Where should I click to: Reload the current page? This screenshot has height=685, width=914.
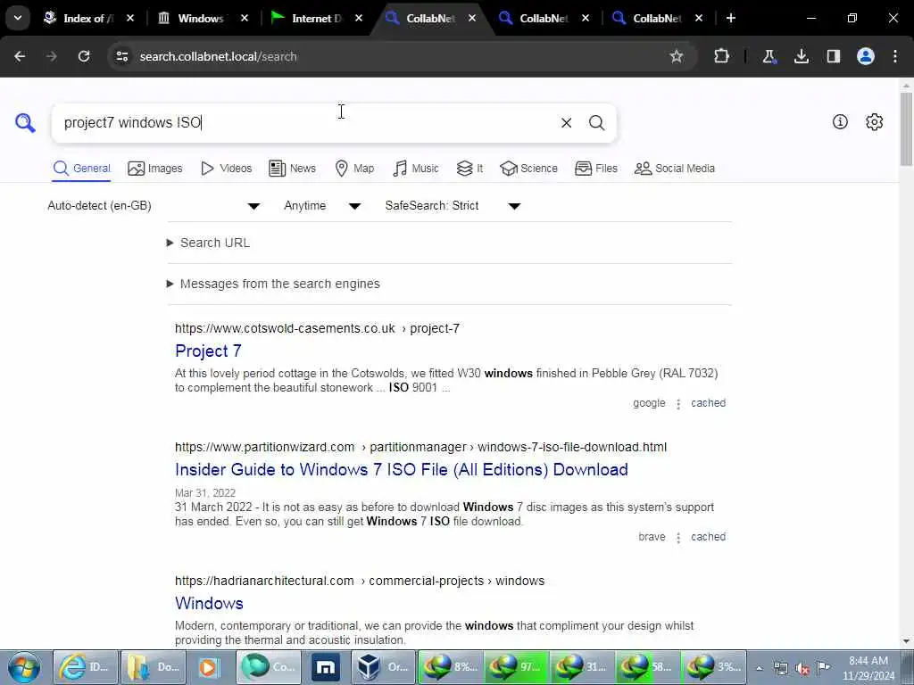point(84,56)
